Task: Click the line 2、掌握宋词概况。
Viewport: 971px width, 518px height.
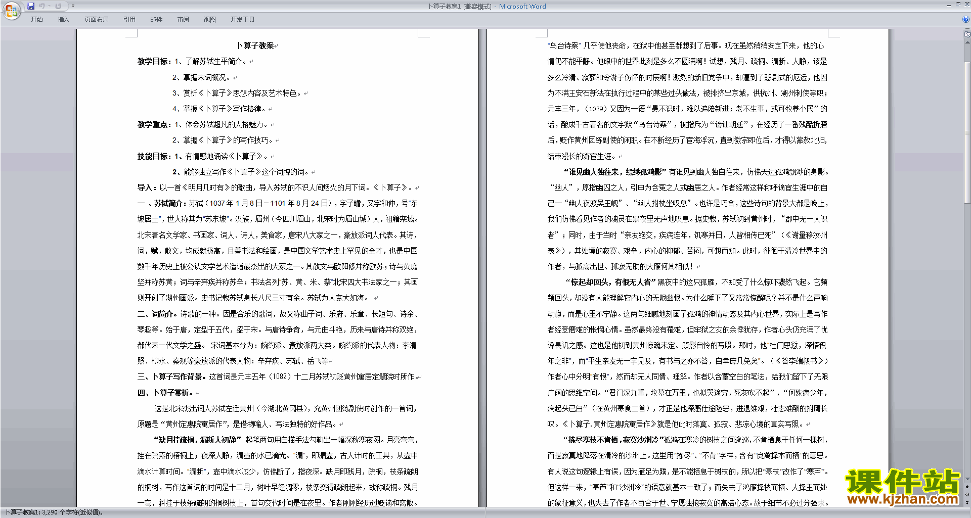Action: [x=201, y=77]
